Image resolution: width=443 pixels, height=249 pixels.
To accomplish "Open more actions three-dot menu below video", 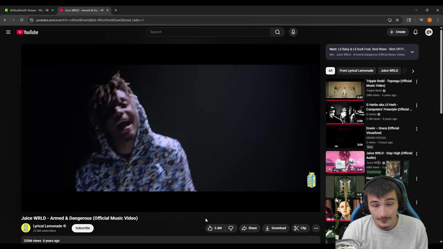I will [316, 228].
